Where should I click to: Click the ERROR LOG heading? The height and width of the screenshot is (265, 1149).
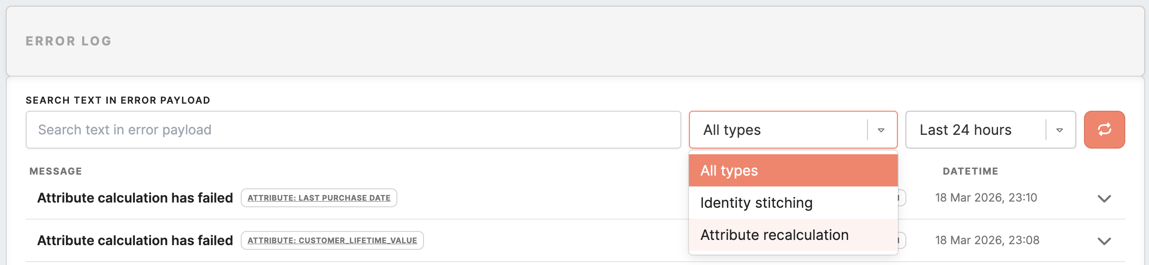tap(69, 41)
